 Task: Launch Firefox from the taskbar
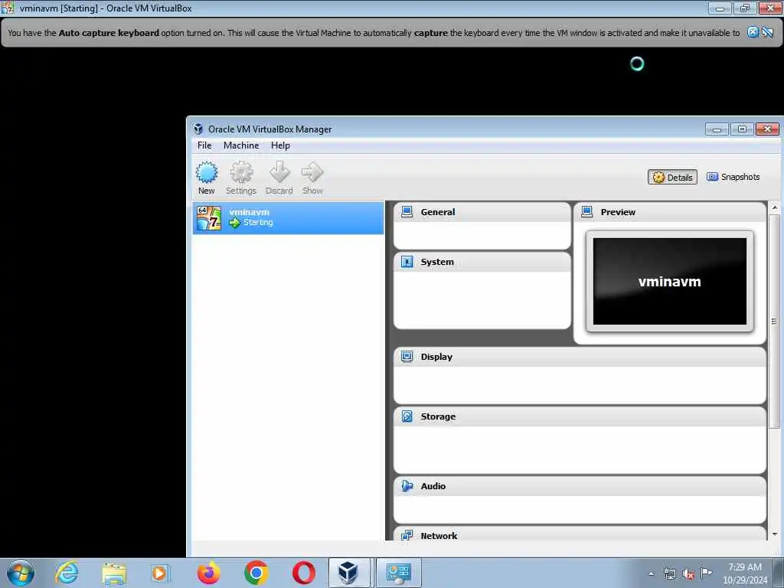point(208,573)
